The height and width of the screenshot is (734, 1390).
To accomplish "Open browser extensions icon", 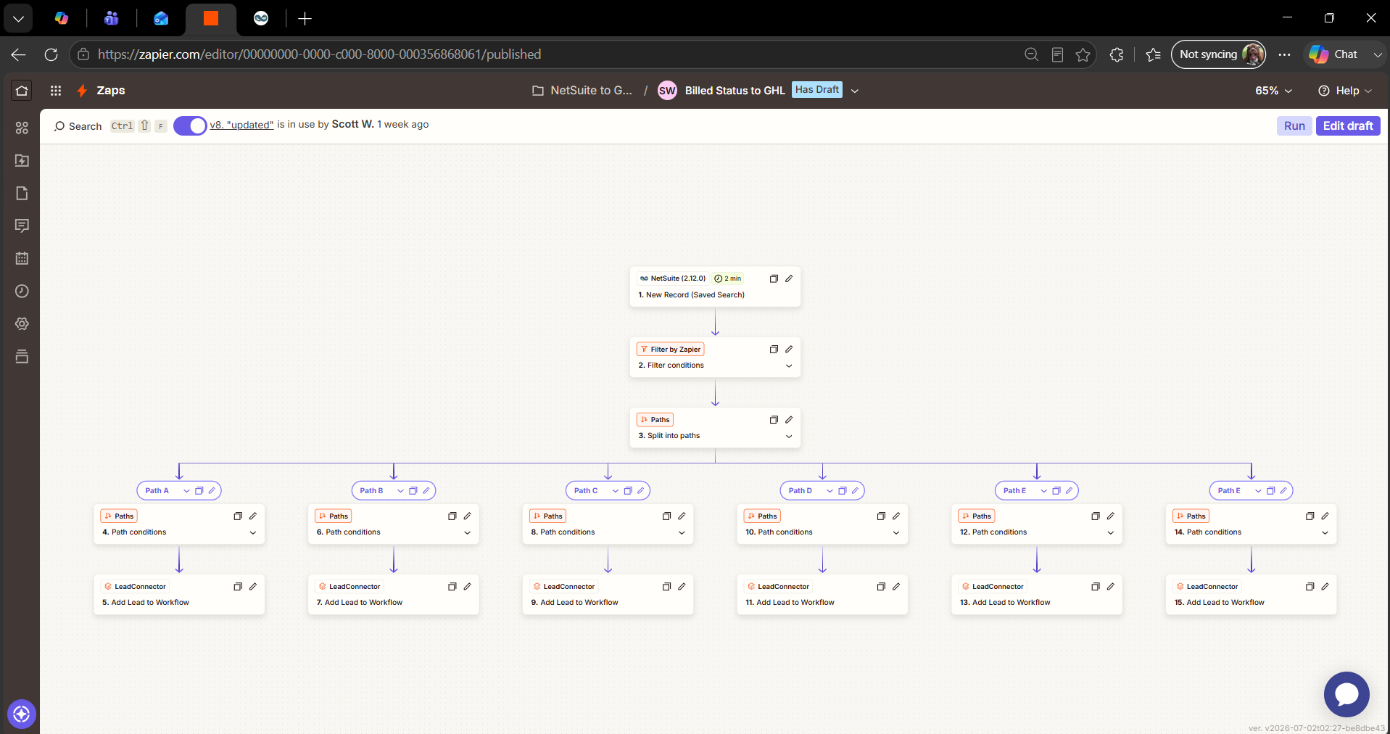I will (x=1117, y=54).
